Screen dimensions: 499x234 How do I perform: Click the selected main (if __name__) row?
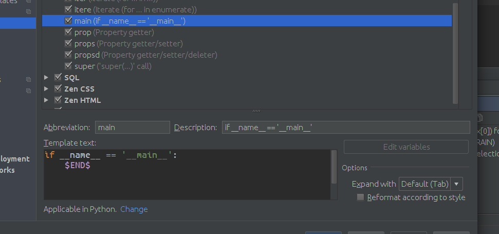click(x=247, y=21)
